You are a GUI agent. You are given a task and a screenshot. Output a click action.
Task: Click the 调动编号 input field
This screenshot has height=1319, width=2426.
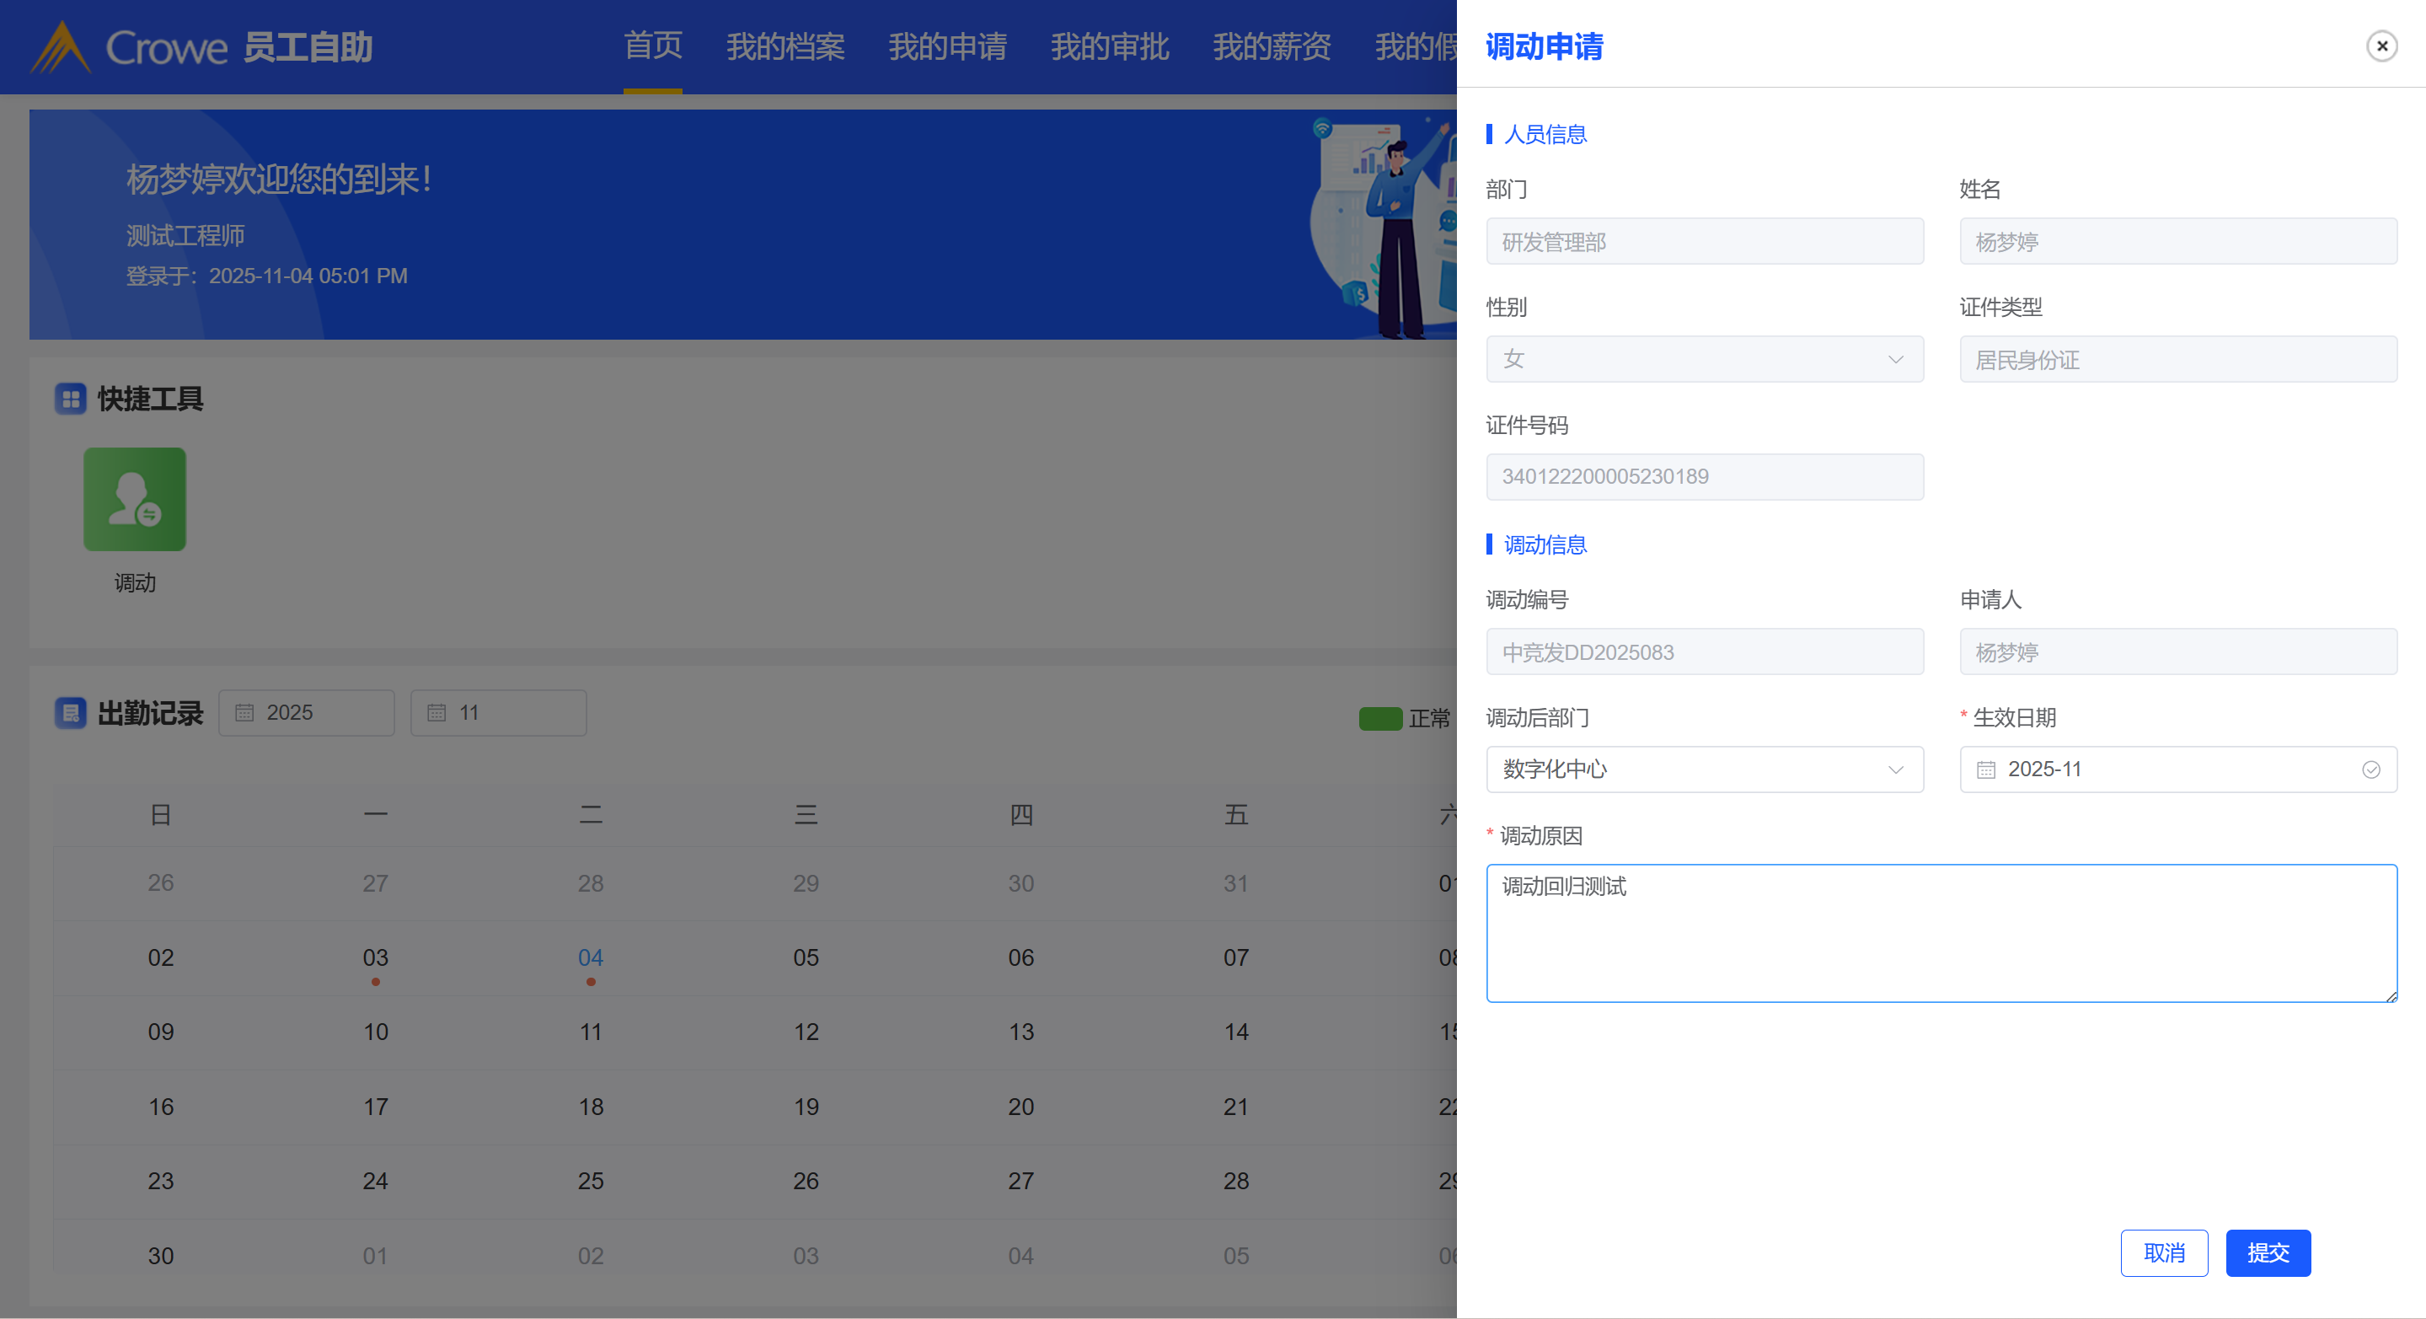[1704, 652]
